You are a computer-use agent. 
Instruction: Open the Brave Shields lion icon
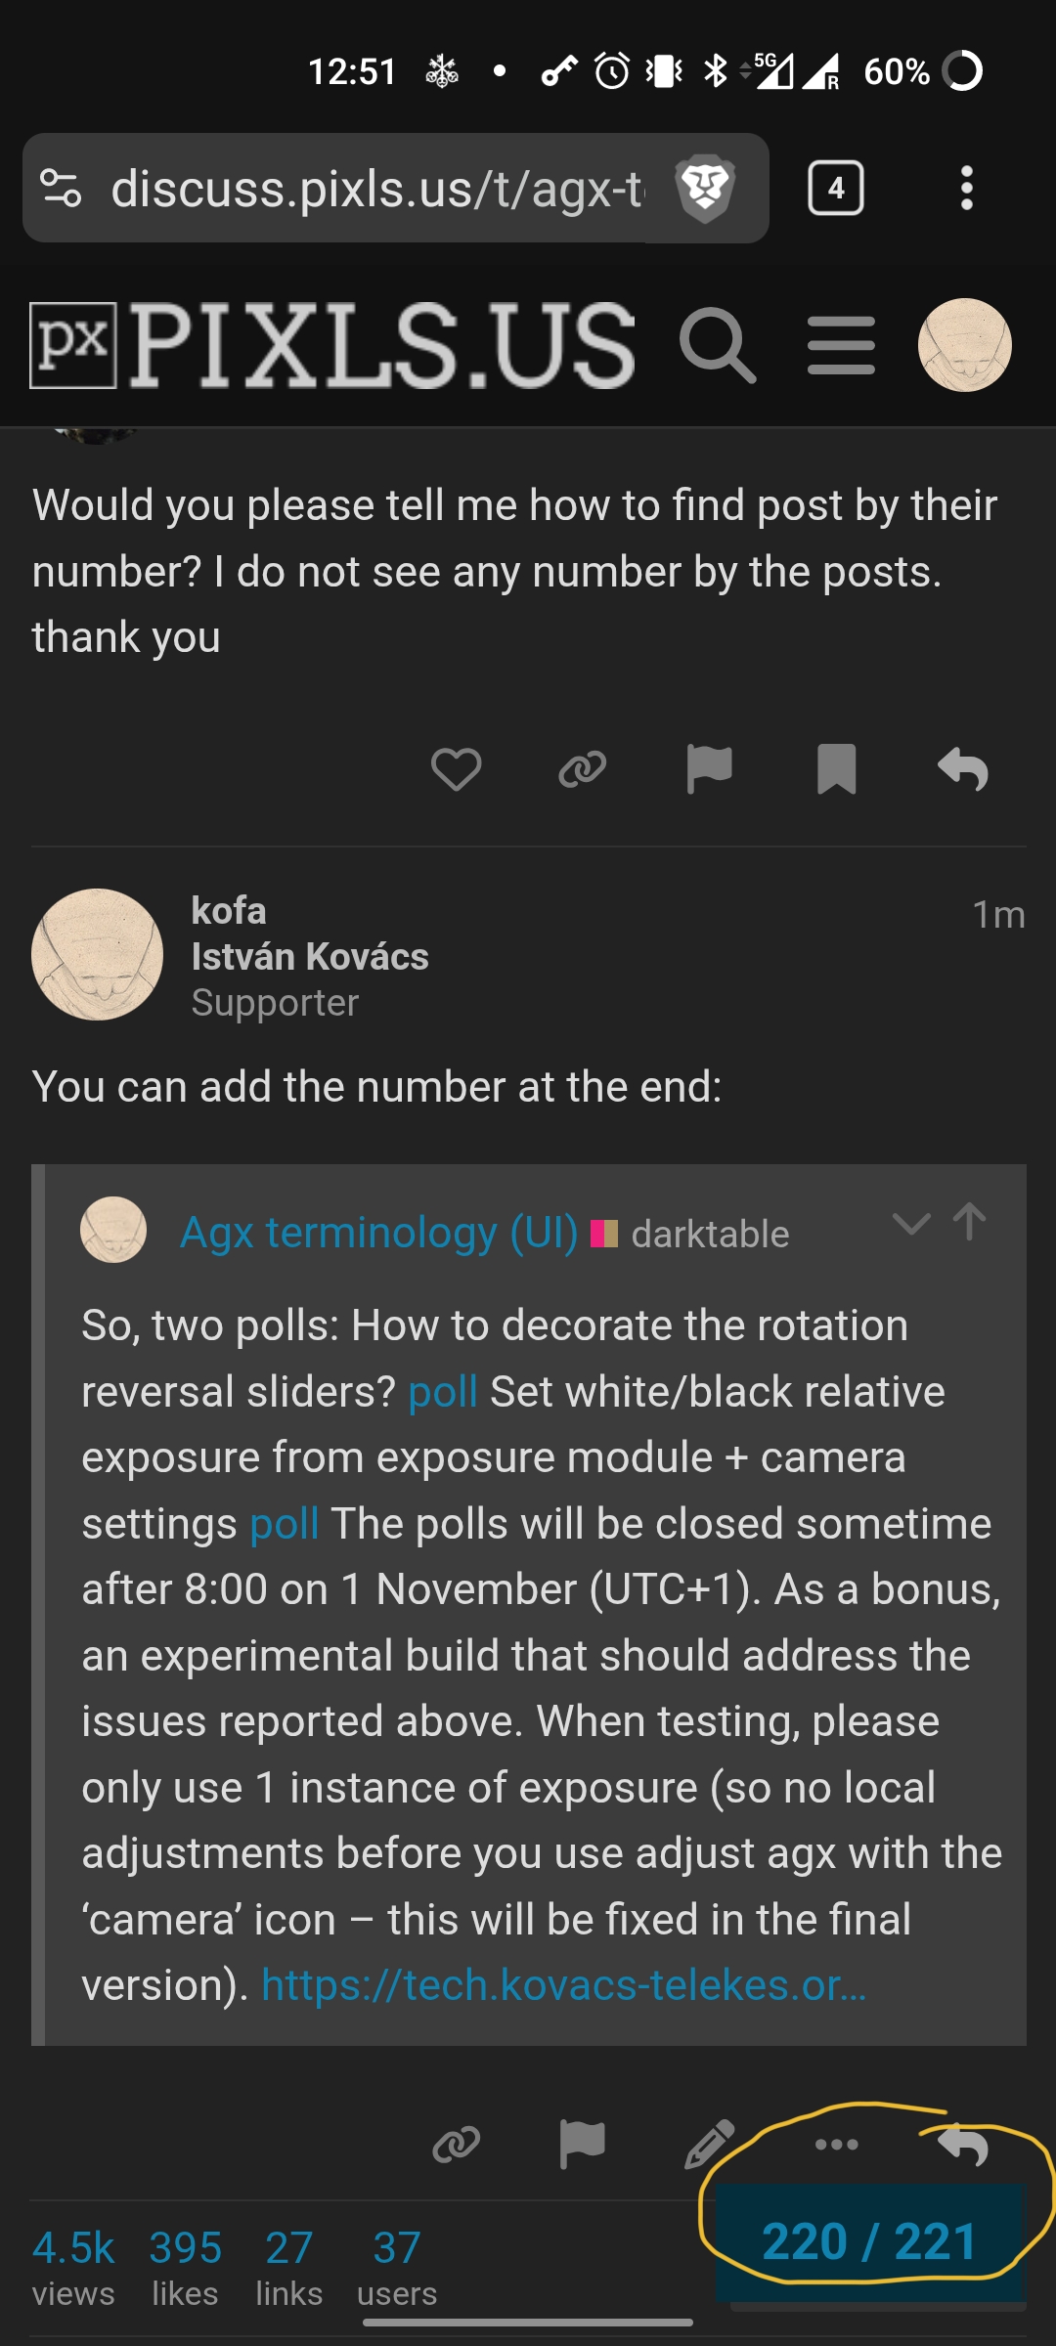tap(705, 188)
